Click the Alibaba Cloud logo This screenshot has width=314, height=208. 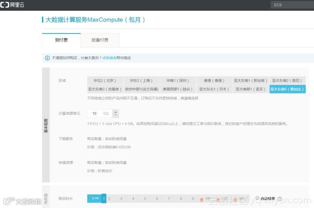[12, 5]
